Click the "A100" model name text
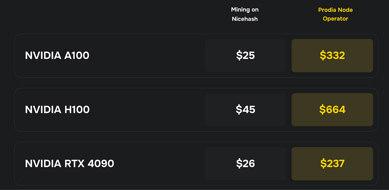 tap(77, 56)
